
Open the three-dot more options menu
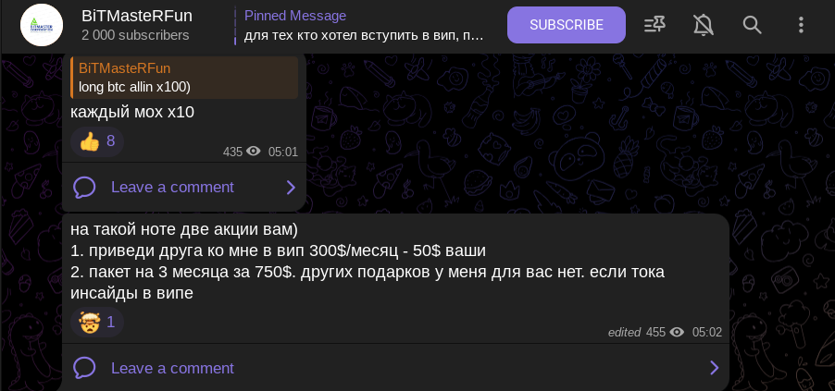(802, 25)
